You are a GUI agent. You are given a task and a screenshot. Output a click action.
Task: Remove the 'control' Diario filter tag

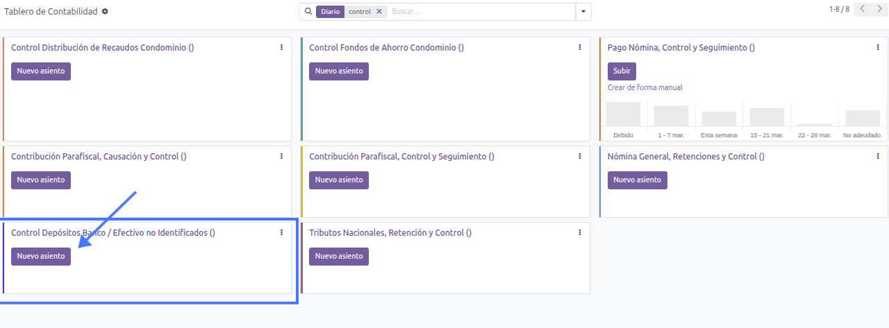point(379,12)
